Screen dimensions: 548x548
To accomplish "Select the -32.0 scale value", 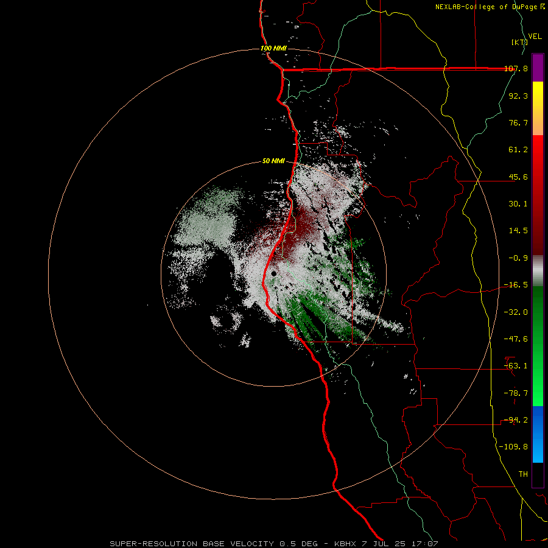I will click(516, 312).
